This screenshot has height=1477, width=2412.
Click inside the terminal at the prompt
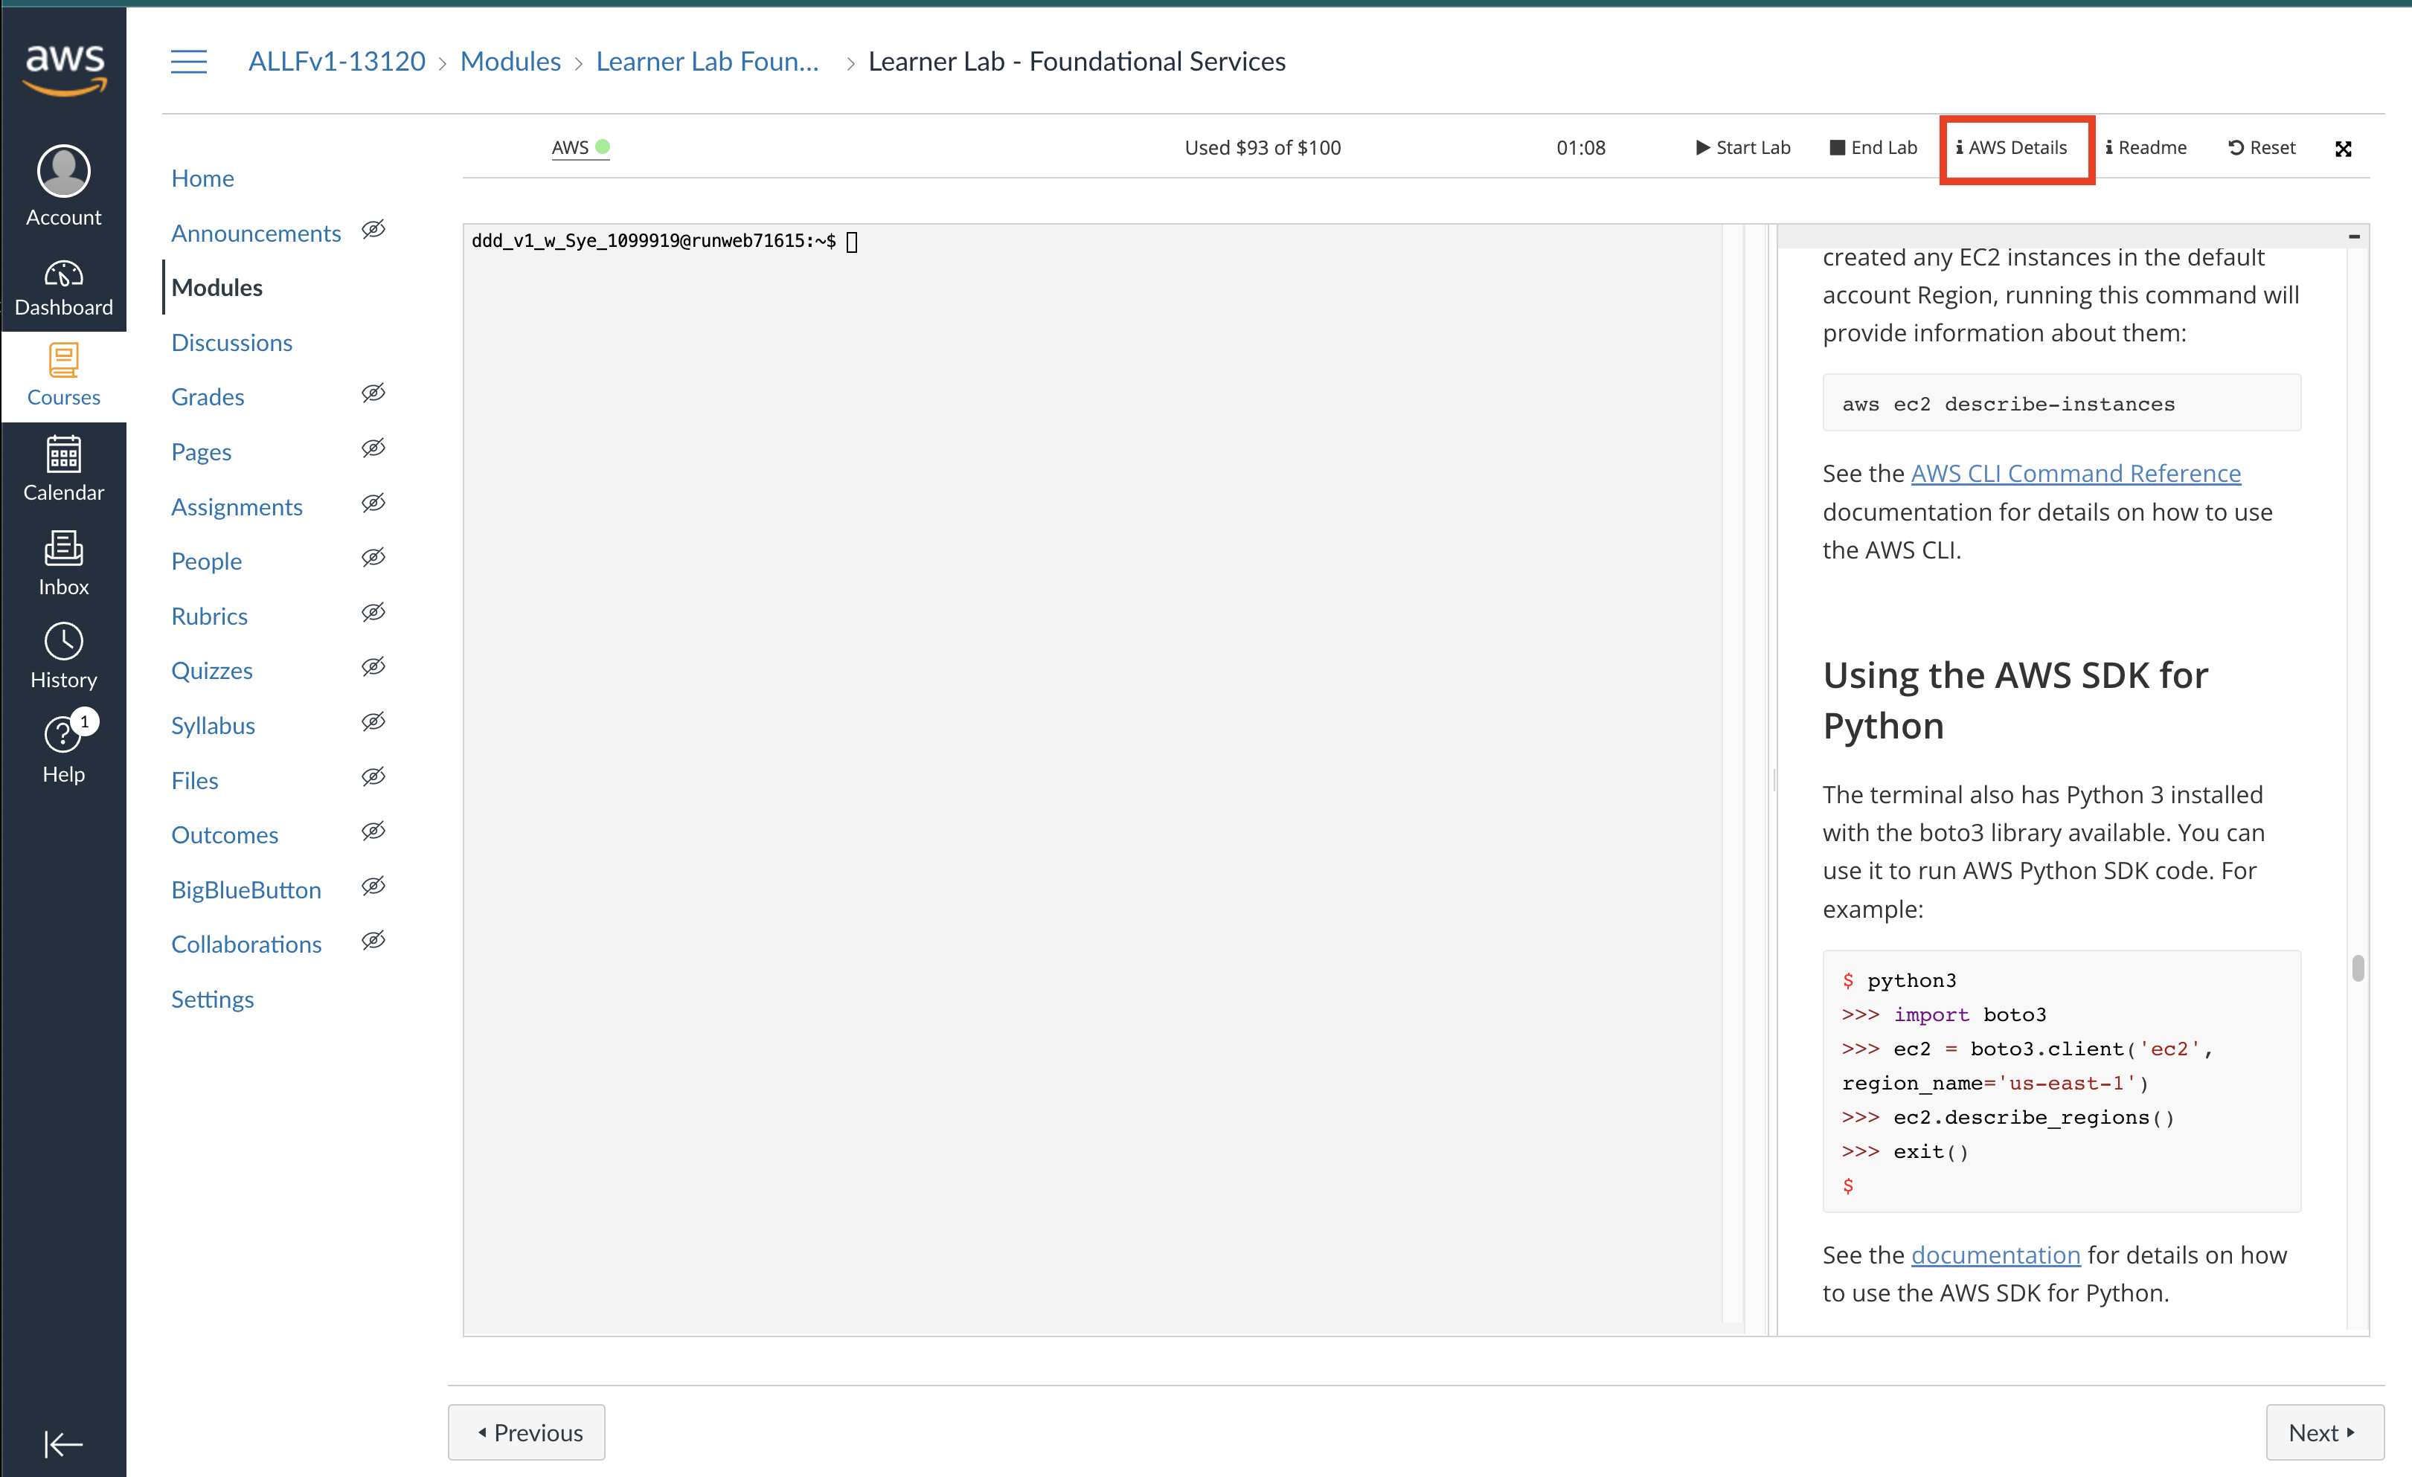(x=852, y=242)
